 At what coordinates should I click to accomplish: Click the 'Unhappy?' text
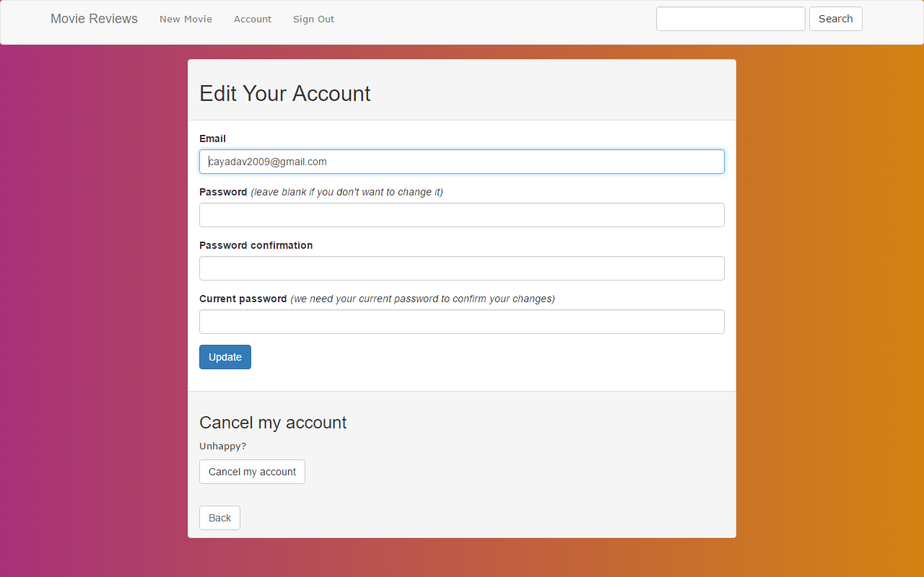point(222,446)
